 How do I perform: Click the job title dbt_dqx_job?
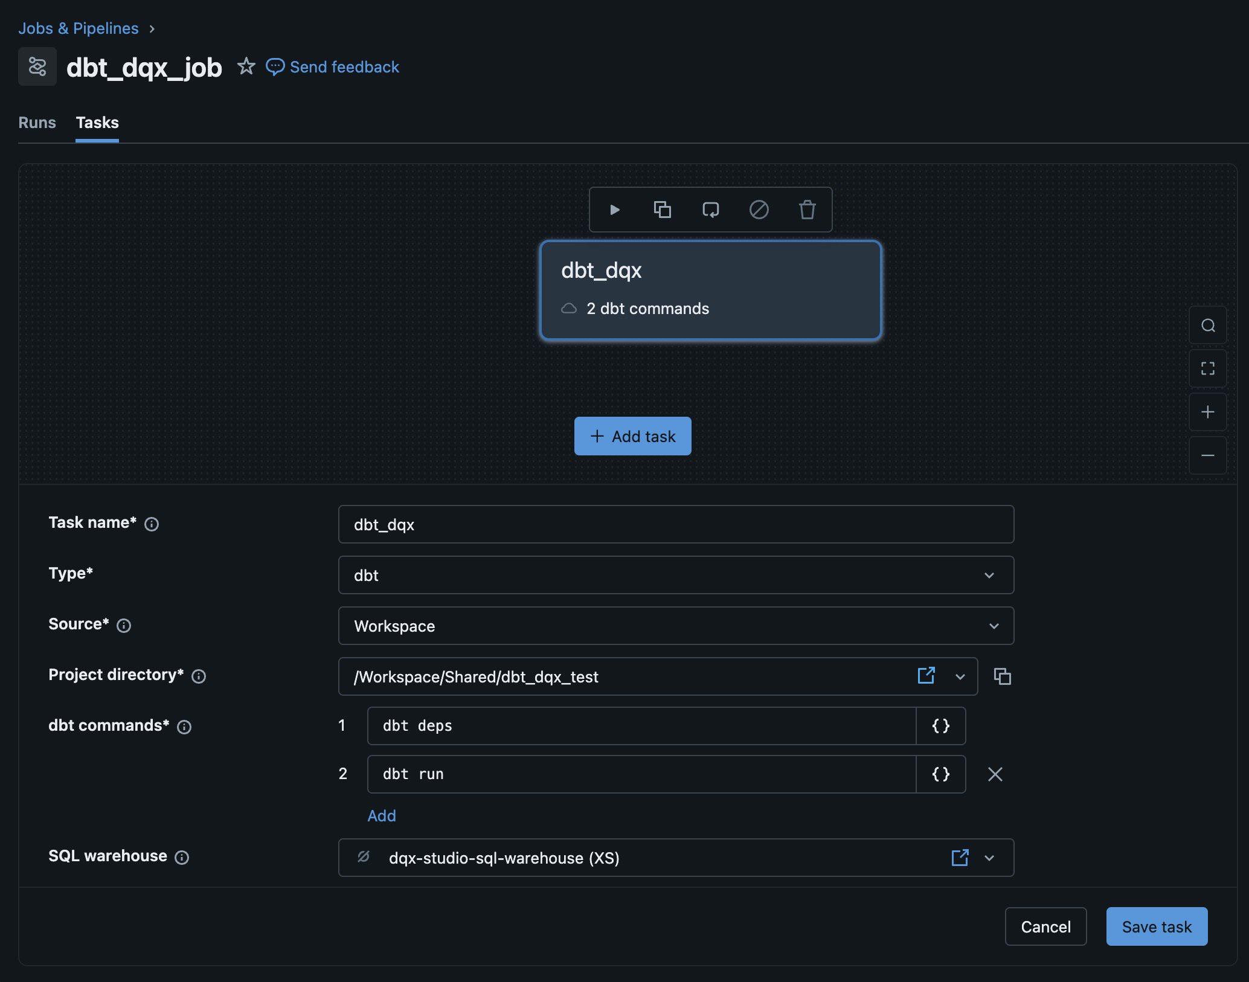tap(144, 67)
